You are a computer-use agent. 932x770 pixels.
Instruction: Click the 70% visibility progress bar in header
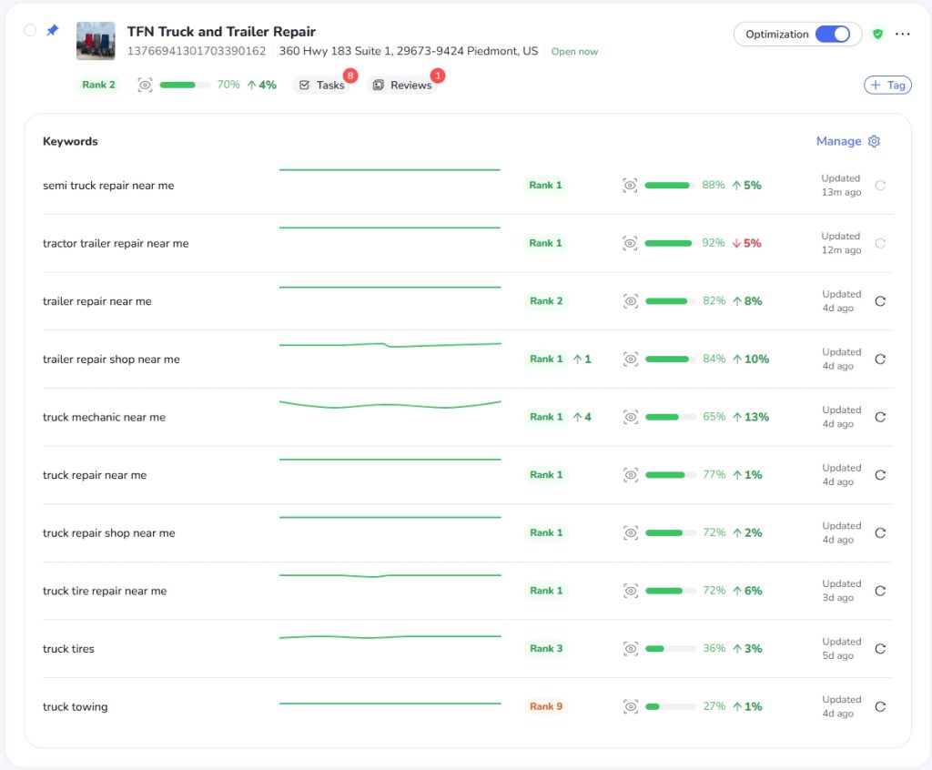pyautogui.click(x=185, y=85)
